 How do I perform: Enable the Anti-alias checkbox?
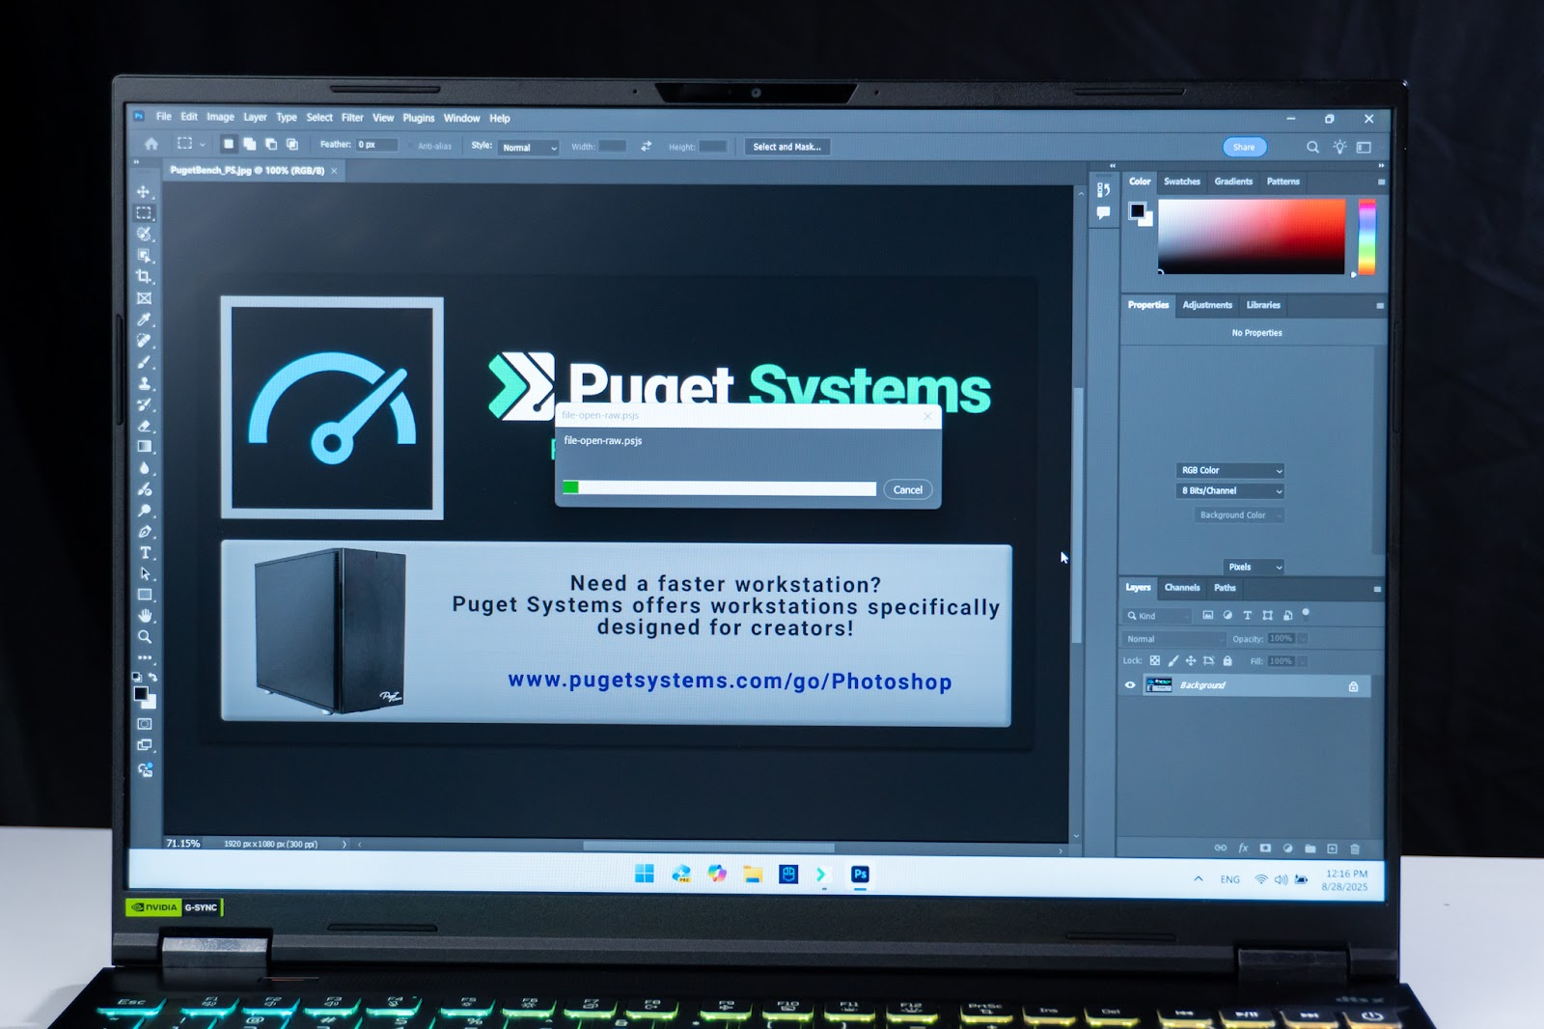point(411,146)
